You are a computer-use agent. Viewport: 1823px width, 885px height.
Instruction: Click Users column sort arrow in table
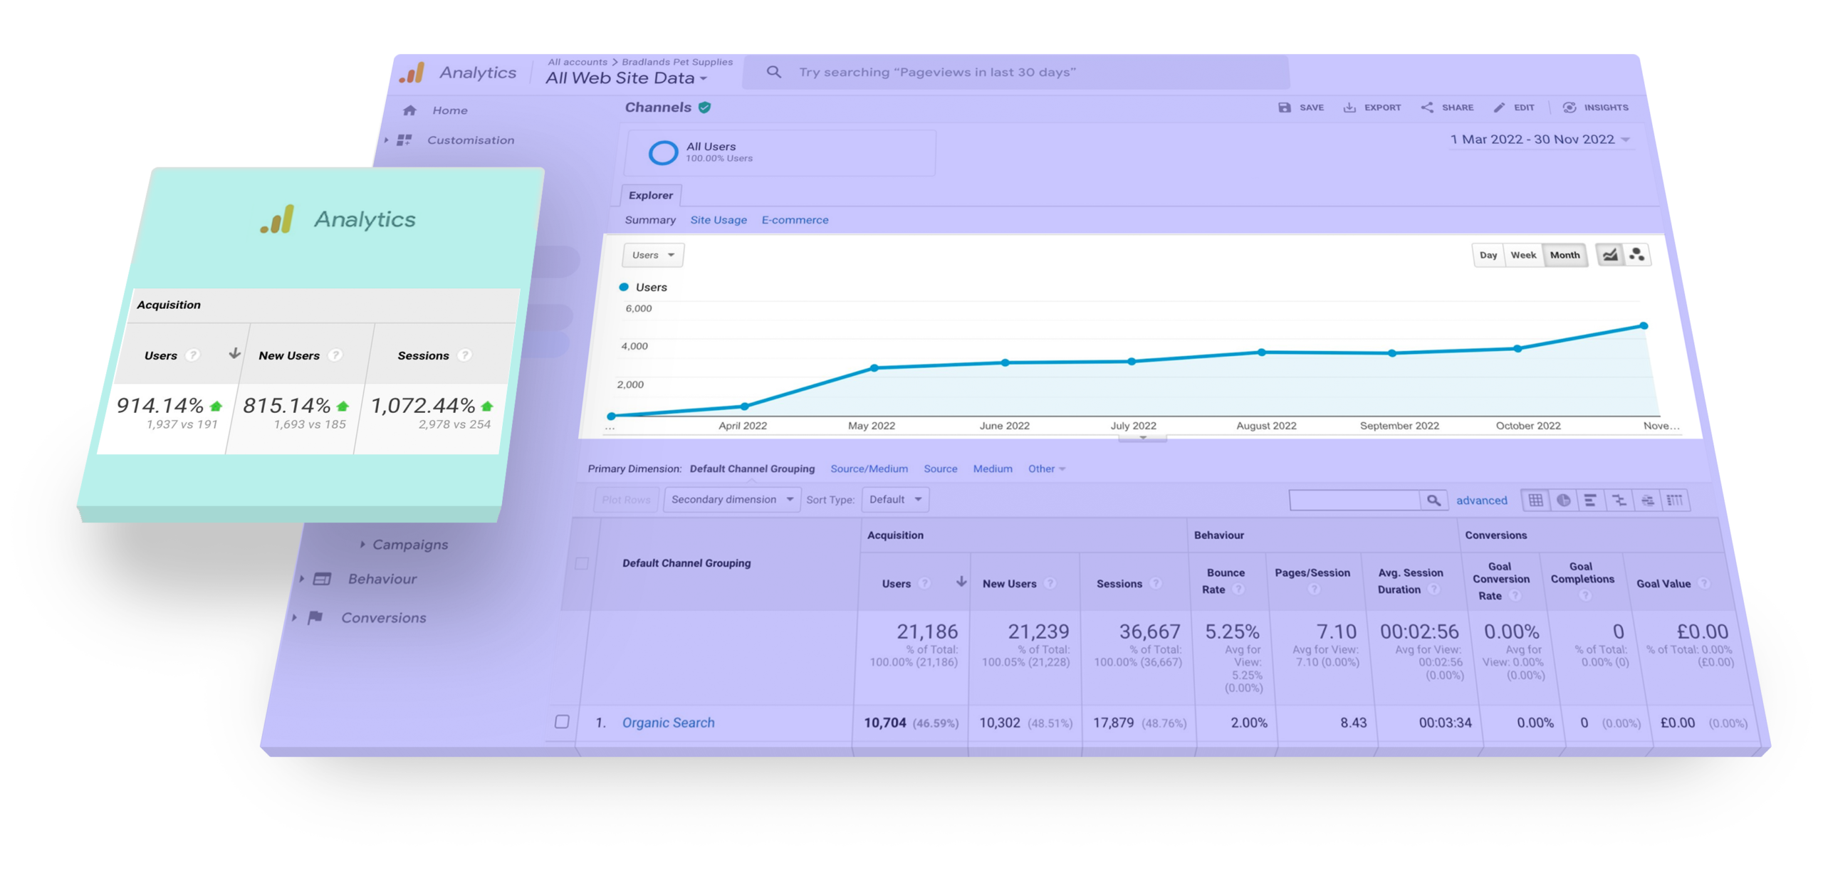(961, 582)
